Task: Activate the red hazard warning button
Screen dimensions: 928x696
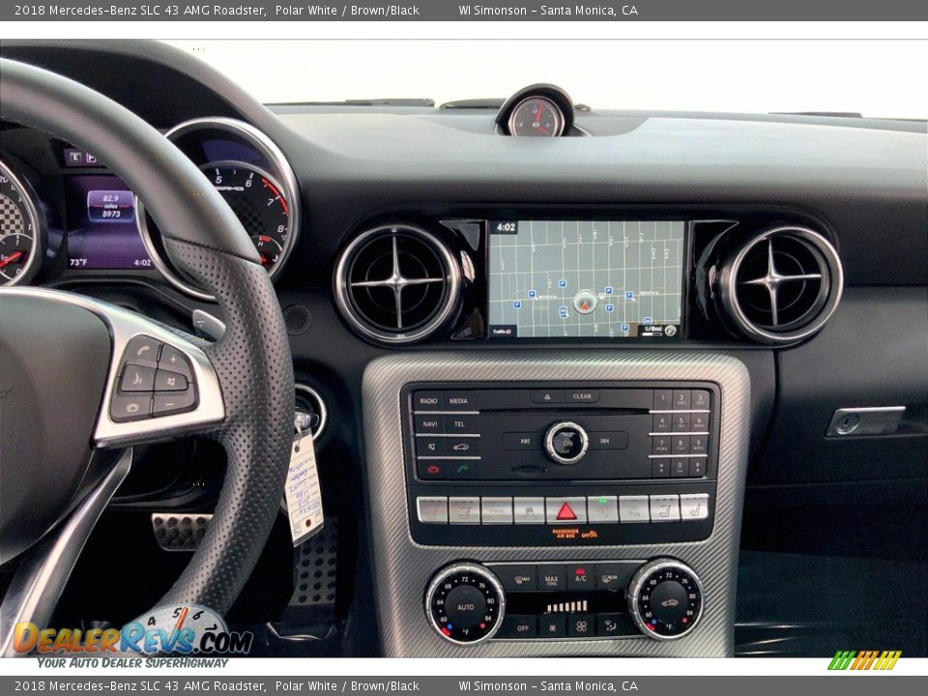Action: (x=565, y=510)
